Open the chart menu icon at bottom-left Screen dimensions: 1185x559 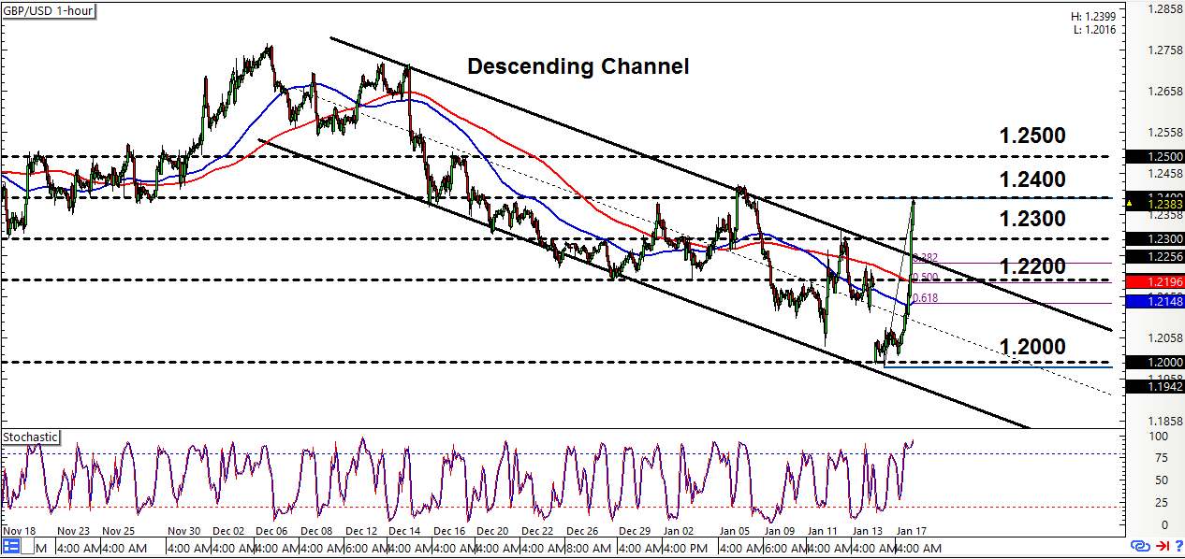coord(12,547)
